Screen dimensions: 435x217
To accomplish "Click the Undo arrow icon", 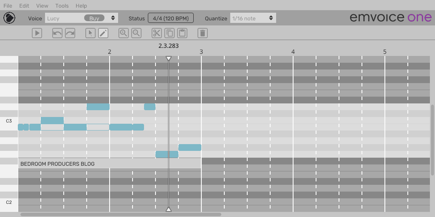I will coord(57,33).
